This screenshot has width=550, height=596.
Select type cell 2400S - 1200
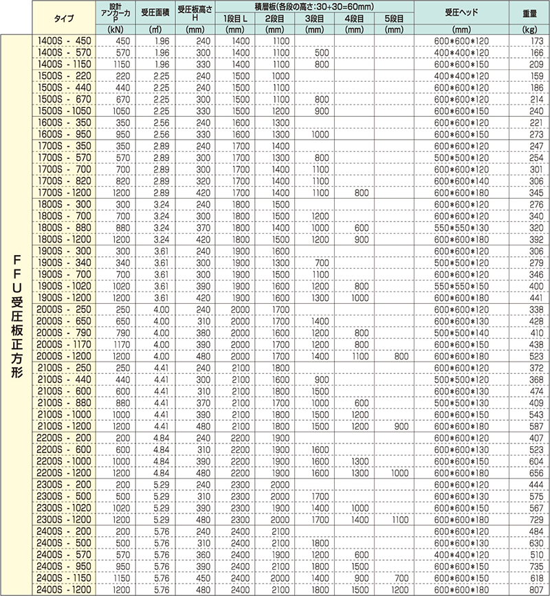(x=63, y=590)
